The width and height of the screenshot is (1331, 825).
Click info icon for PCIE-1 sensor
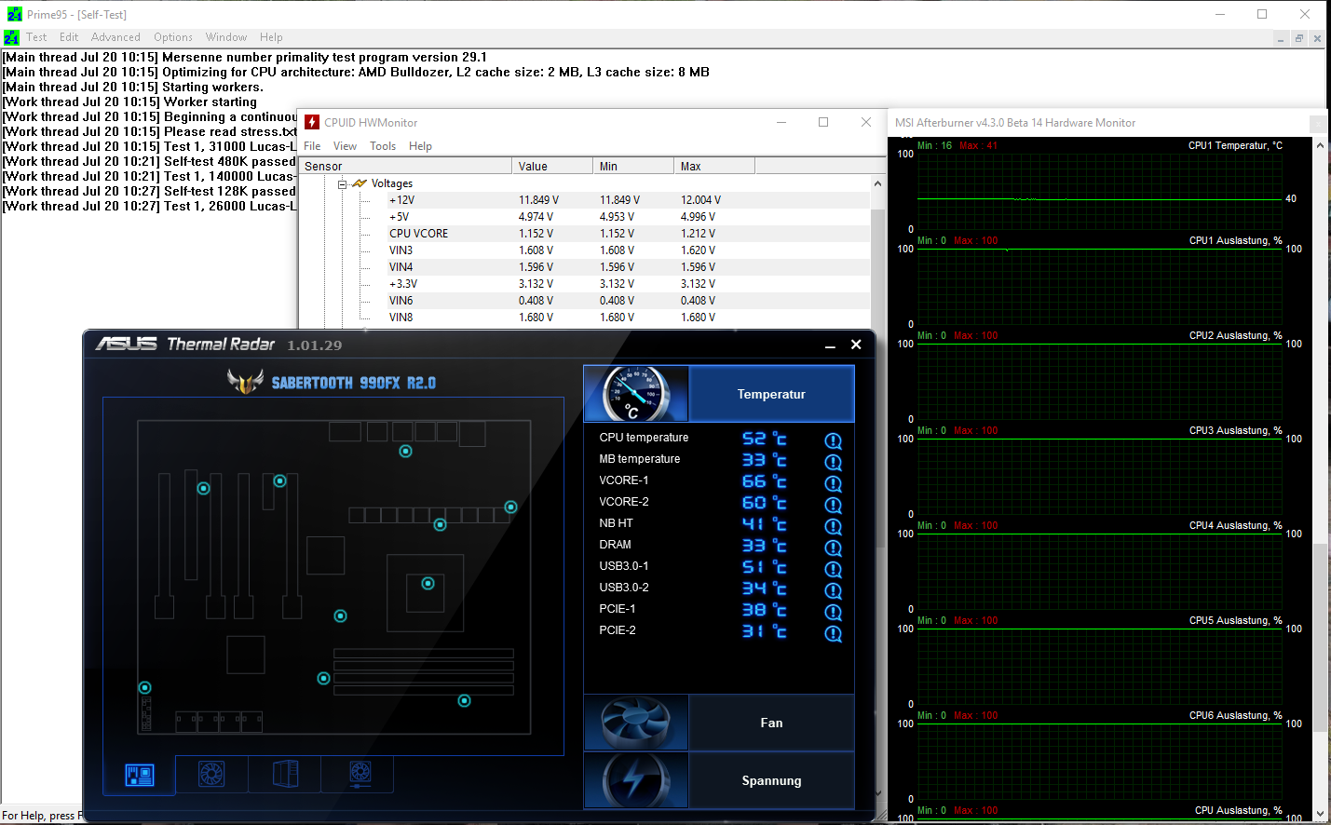tap(834, 612)
